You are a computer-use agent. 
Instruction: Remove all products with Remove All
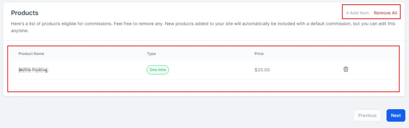point(385,13)
